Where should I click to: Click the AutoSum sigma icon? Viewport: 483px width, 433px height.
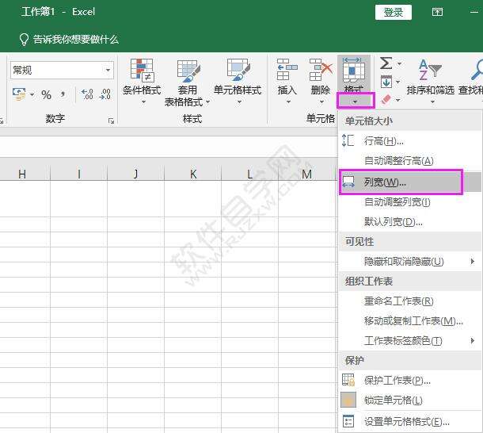[x=386, y=63]
